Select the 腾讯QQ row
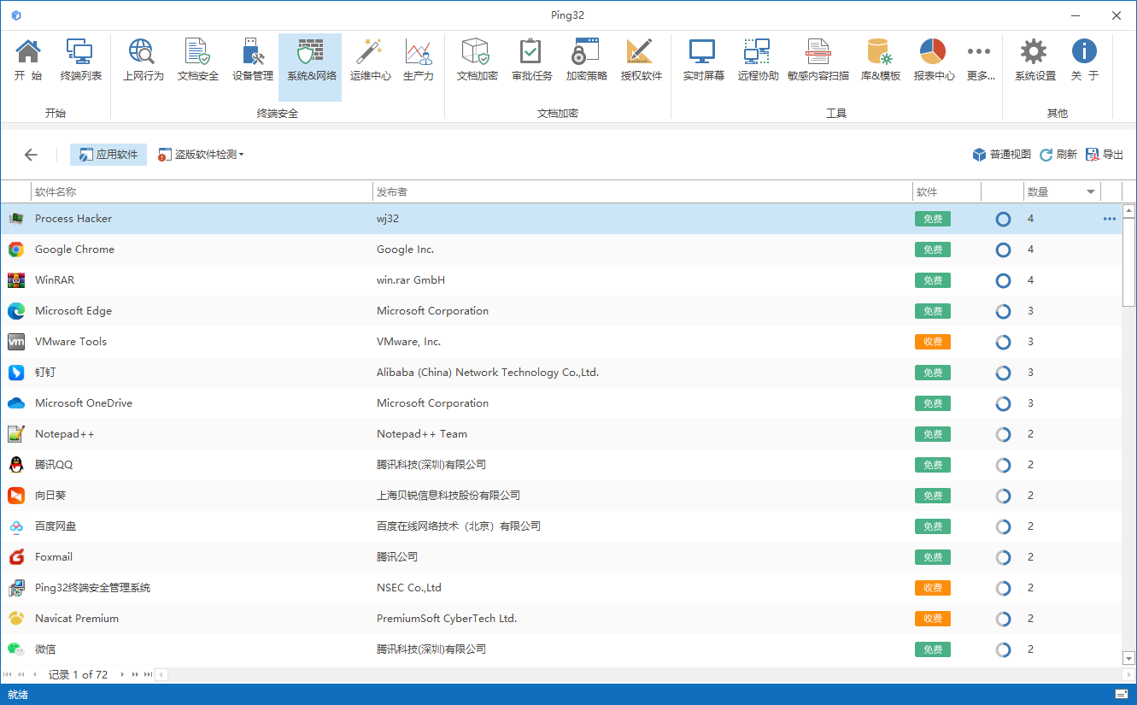 pyautogui.click(x=561, y=465)
